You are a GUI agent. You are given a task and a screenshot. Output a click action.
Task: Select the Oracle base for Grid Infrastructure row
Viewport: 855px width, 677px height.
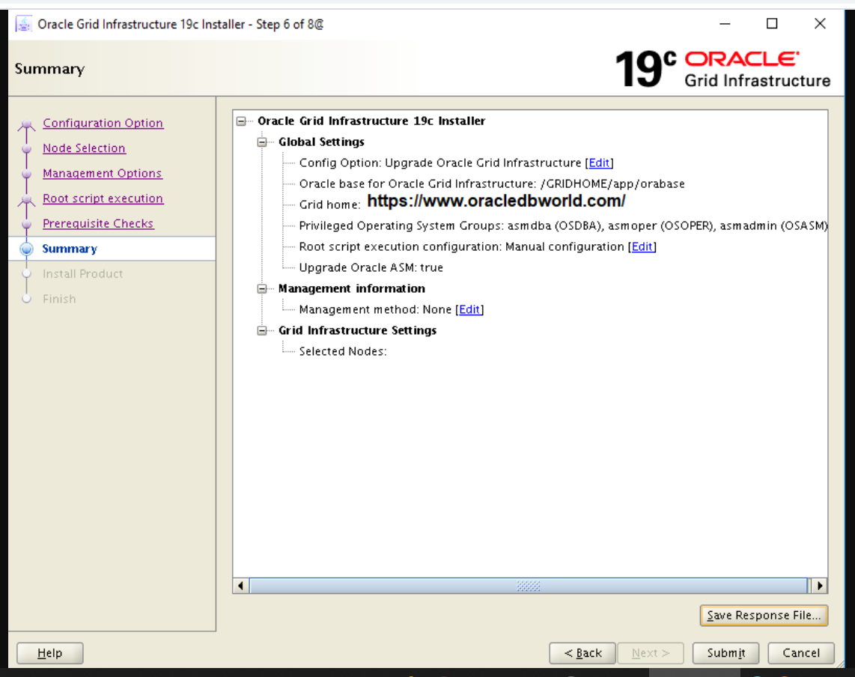(x=491, y=183)
